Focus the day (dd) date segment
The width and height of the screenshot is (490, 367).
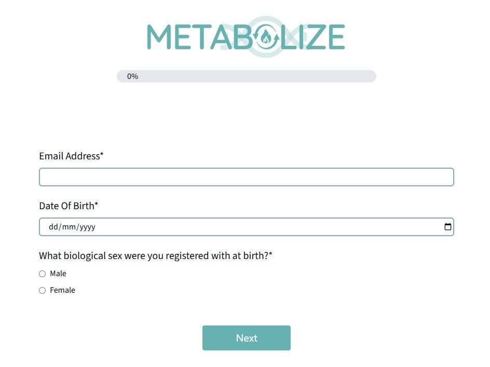[x=53, y=227]
